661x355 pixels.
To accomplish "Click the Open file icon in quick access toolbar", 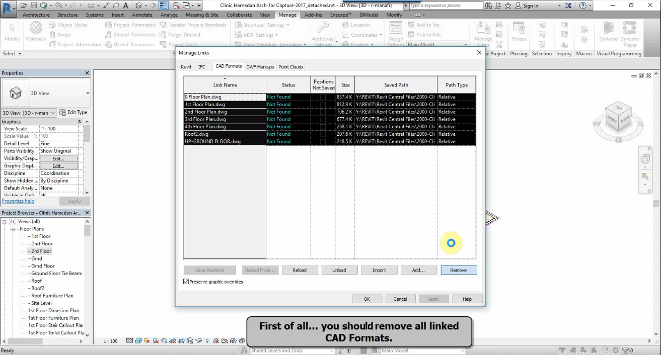I will tap(24, 6).
